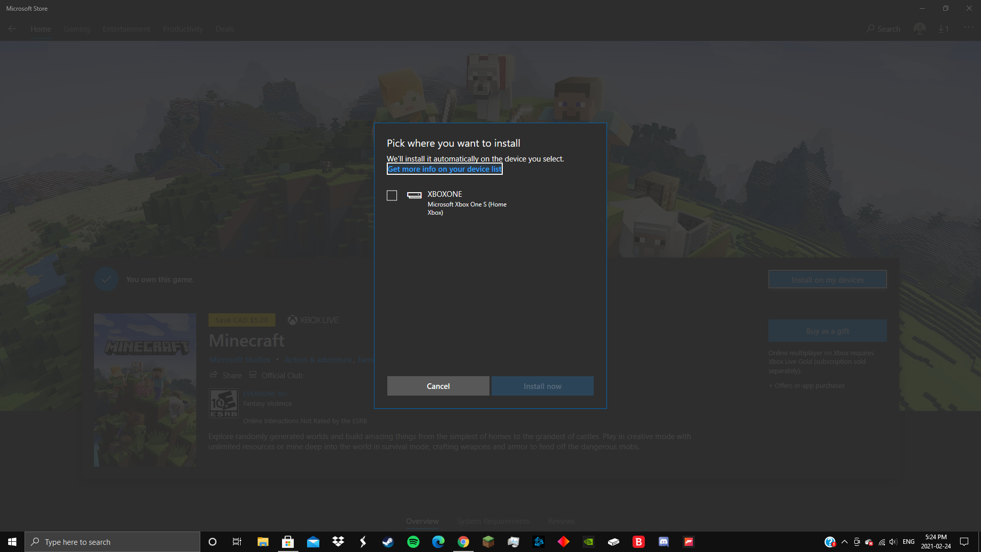
Task: Open the Wi-Fi network flyout
Action: click(882, 542)
